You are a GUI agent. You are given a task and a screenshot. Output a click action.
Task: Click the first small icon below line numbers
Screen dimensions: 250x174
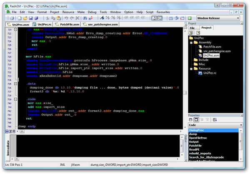pos(7,132)
